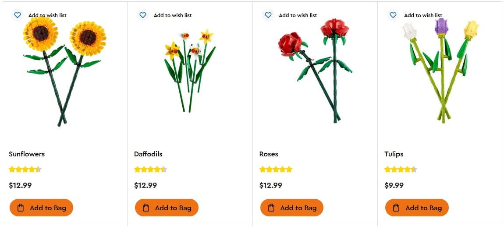This screenshot has height=226, width=504.
Task: Add Roses to the bag
Action: click(292, 208)
